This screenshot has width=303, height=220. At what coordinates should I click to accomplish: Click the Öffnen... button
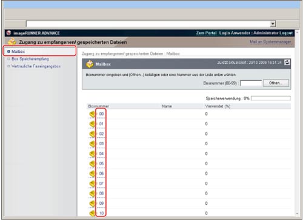coord(276,83)
